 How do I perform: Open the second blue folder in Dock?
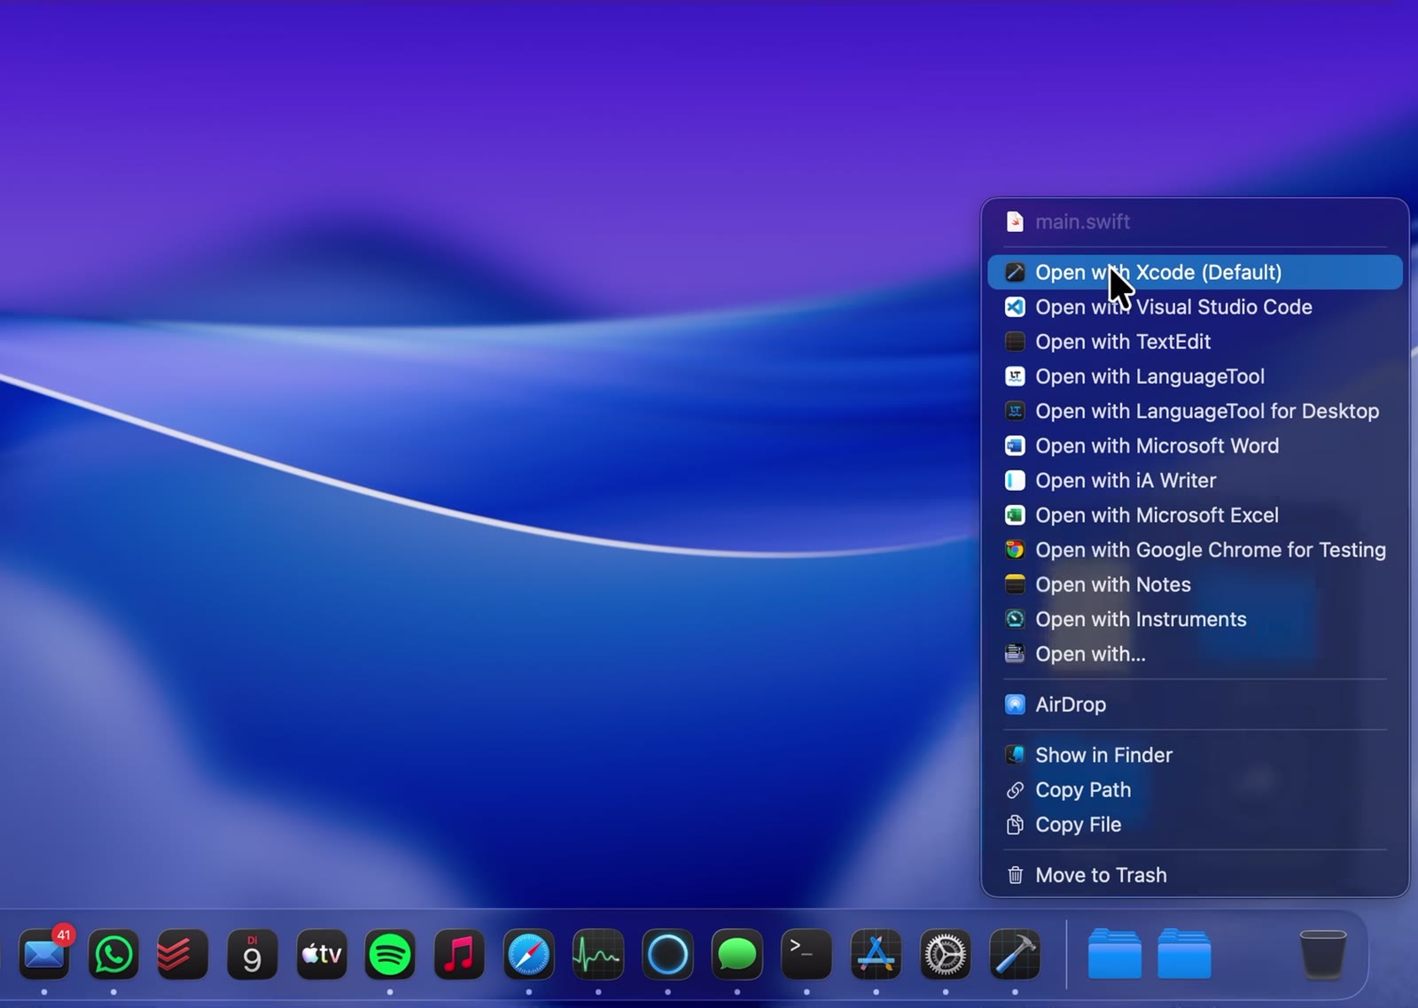tap(1184, 954)
